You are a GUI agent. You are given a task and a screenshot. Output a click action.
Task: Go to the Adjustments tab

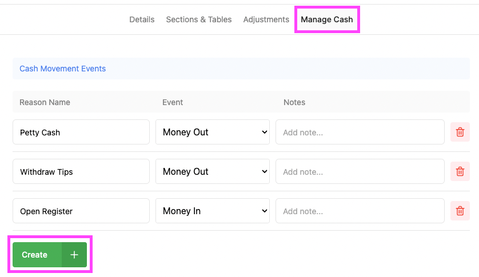pos(266,19)
